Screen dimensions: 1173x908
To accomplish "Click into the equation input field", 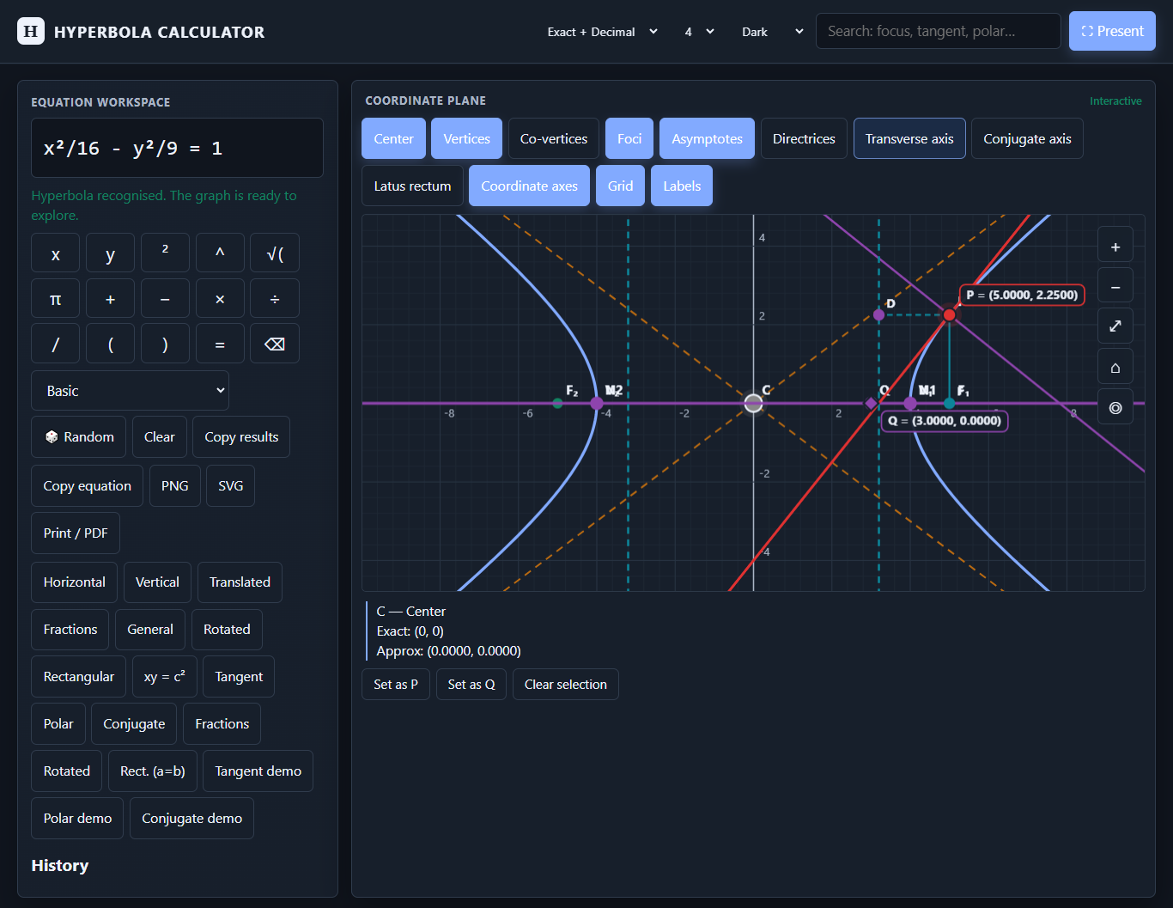I will 177,148.
